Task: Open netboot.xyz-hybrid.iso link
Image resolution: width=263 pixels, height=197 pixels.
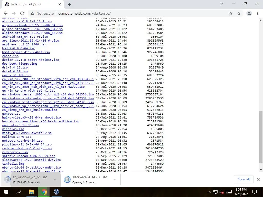Action: pyautogui.click(x=22, y=141)
